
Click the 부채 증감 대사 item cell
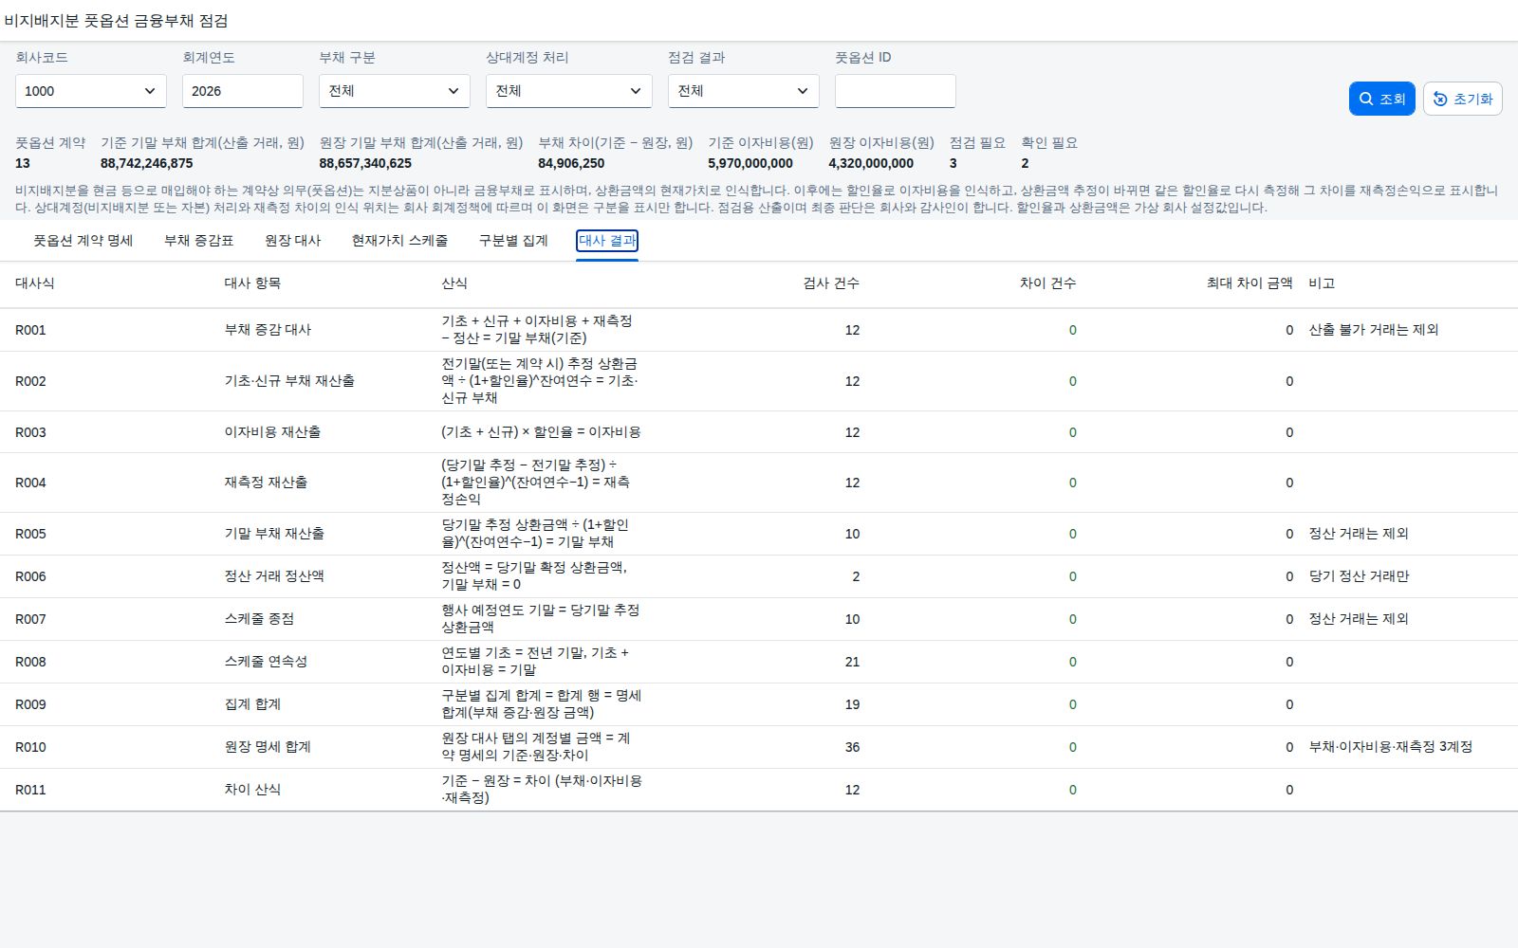[268, 330]
